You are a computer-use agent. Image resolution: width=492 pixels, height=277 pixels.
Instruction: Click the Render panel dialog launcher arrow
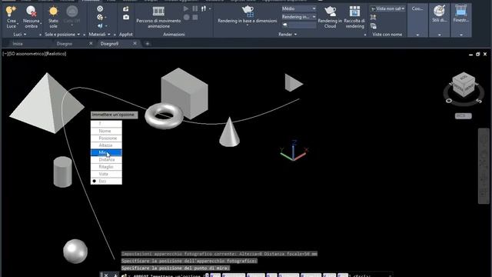(365, 35)
